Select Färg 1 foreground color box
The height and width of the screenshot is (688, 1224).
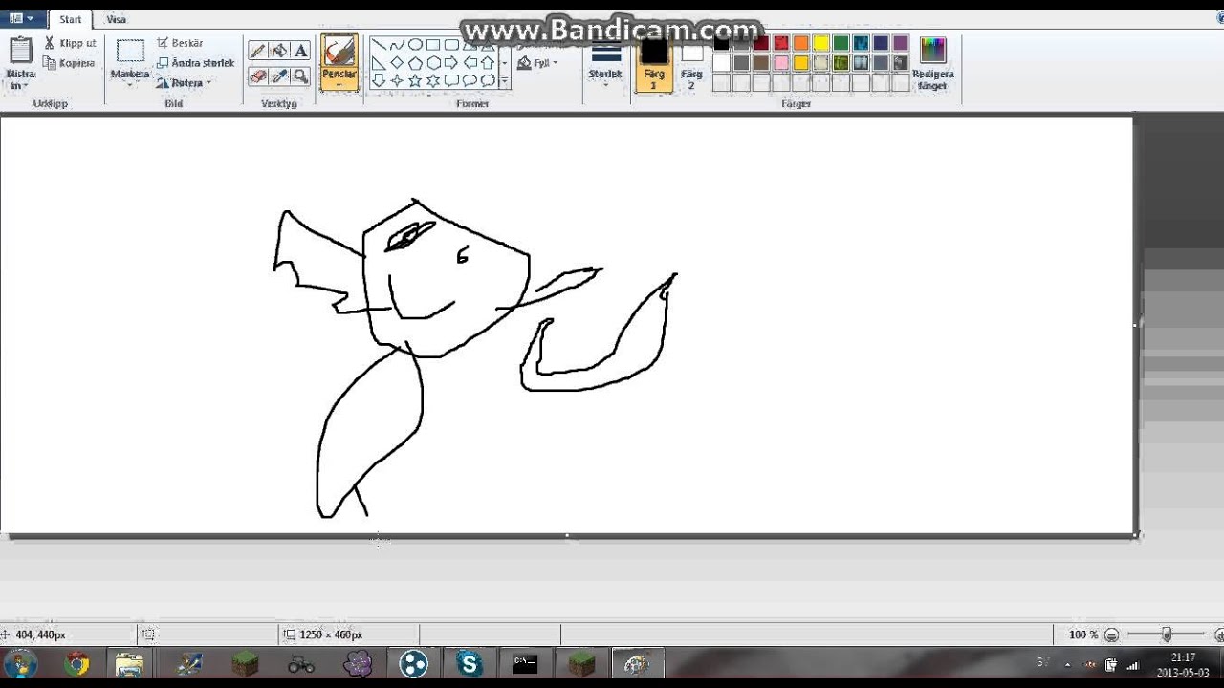pos(653,63)
